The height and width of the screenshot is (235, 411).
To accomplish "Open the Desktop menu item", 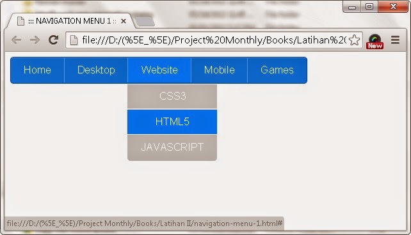I will pos(96,70).
